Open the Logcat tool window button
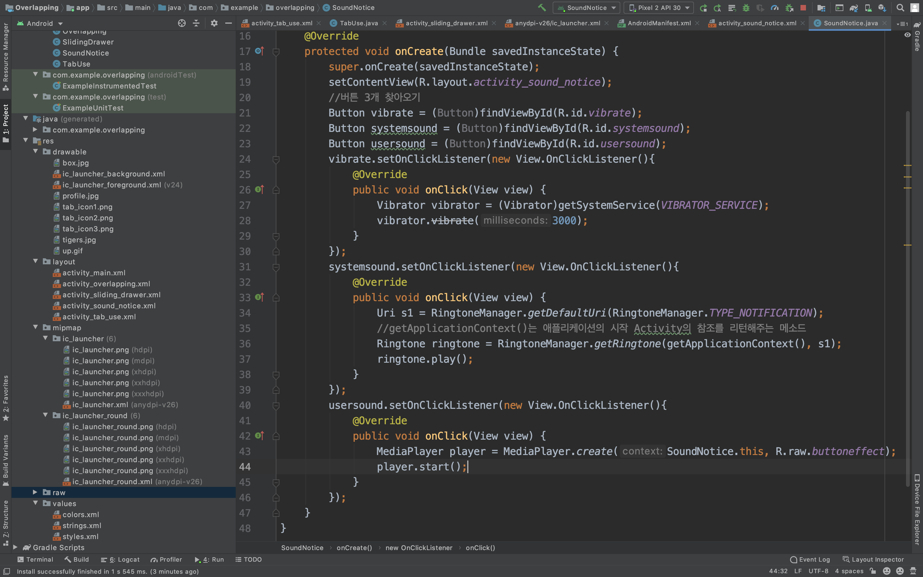The image size is (923, 577). coord(121,559)
